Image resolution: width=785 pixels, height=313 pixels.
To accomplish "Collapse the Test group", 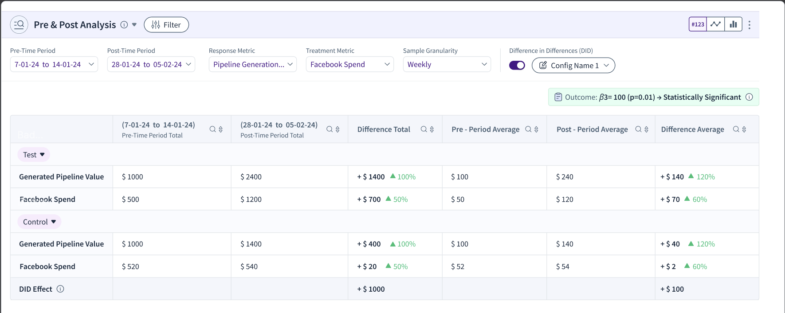I will pos(34,155).
